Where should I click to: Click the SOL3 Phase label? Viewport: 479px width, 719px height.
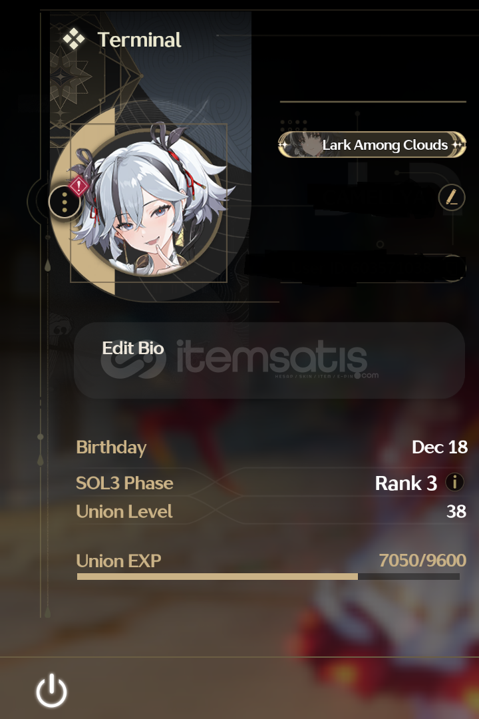click(x=124, y=483)
